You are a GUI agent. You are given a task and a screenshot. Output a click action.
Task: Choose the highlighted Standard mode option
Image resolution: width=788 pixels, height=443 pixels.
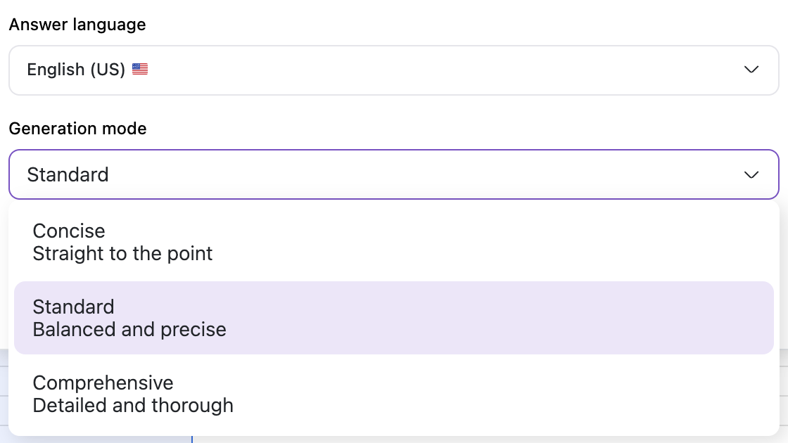pos(393,318)
